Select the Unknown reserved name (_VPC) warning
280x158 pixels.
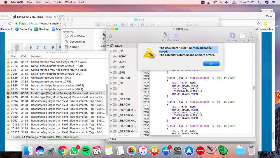click(56, 78)
